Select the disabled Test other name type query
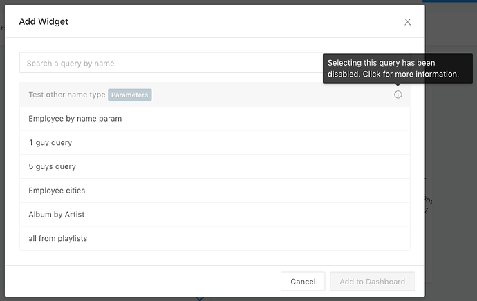Screen dimensions: 477x301 click(215, 95)
